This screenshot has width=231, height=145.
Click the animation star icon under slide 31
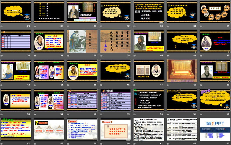point(68,26)
